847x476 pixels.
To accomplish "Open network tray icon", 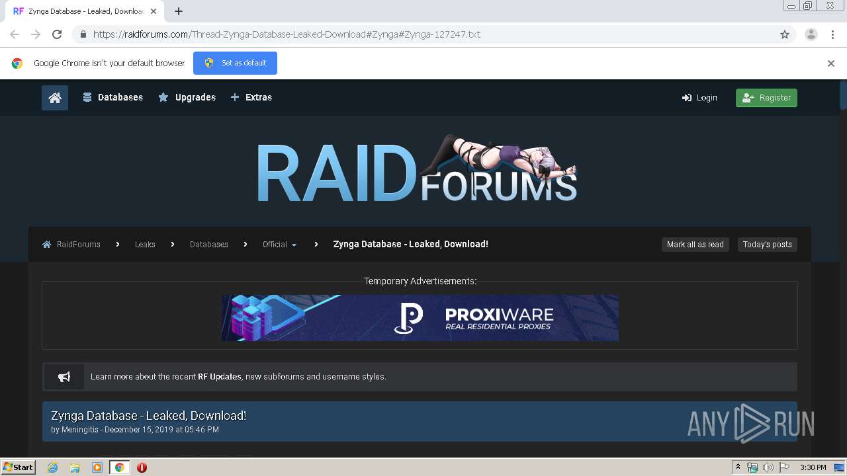I will [x=752, y=467].
